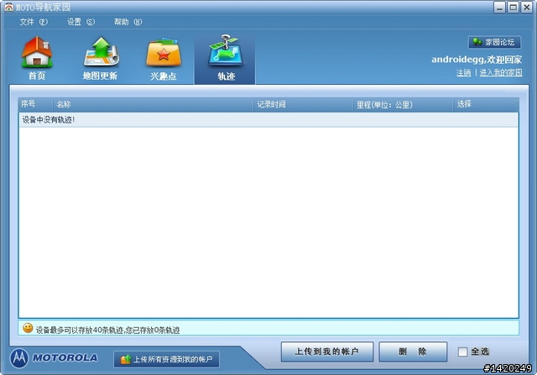The height and width of the screenshot is (375, 537).
Task: Click 上传所有资源到我的帐户 button
Action: 166,359
